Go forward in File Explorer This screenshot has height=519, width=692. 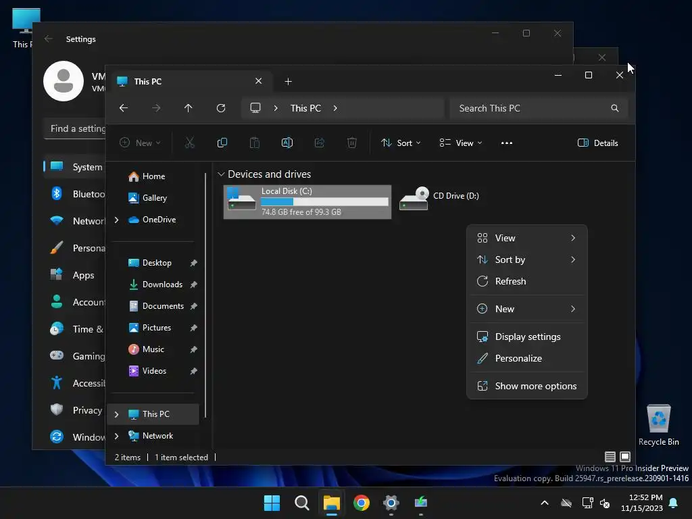156,108
